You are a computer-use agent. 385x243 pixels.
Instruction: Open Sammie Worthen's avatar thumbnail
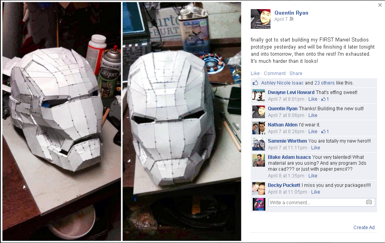click(259, 144)
